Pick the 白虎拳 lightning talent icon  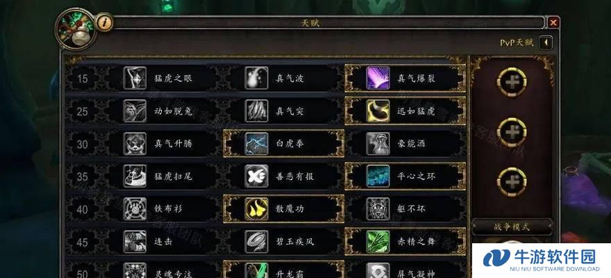[x=256, y=144]
